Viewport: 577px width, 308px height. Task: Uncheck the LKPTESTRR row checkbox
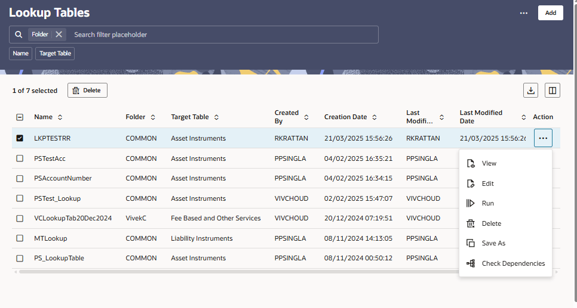tap(20, 138)
